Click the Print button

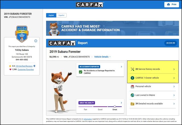(171, 5)
